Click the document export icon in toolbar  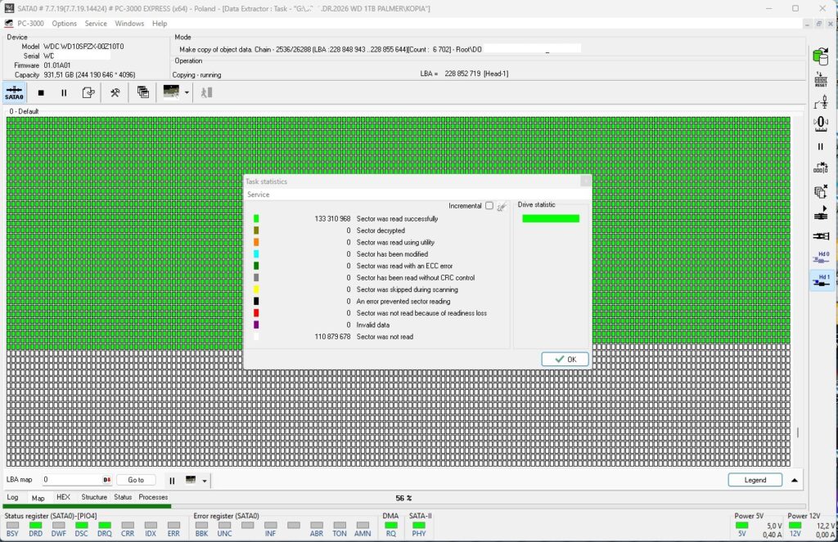point(88,92)
